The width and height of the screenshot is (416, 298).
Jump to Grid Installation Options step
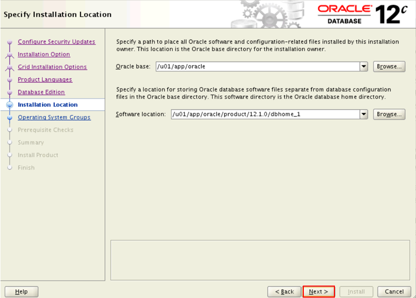pyautogui.click(x=52, y=67)
